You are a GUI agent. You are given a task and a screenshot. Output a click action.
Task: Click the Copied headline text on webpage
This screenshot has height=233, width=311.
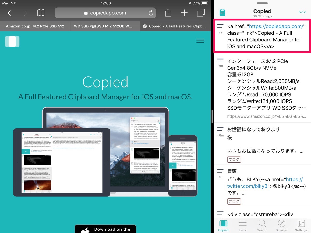pos(105,82)
